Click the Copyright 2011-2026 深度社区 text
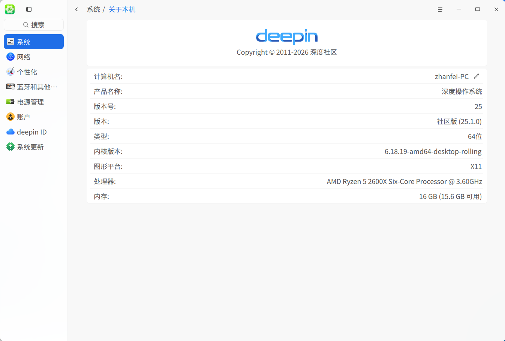 point(287,52)
